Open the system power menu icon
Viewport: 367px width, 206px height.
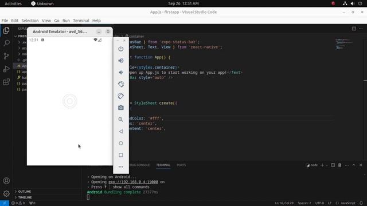(x=360, y=3)
